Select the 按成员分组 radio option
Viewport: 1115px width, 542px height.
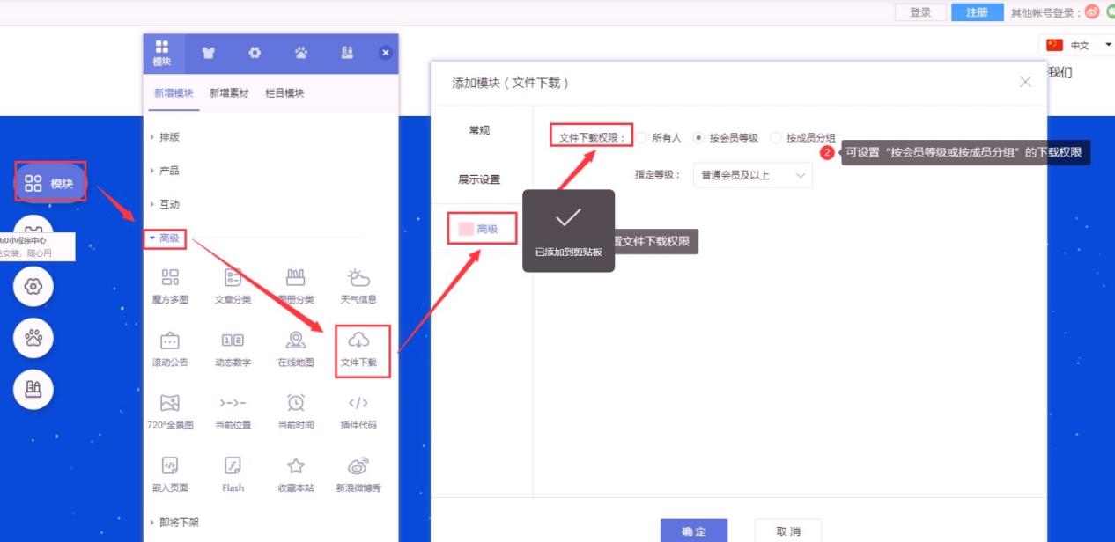pos(776,138)
